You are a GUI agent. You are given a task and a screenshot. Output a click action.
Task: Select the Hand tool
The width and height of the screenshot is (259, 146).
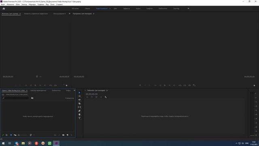click(79, 114)
